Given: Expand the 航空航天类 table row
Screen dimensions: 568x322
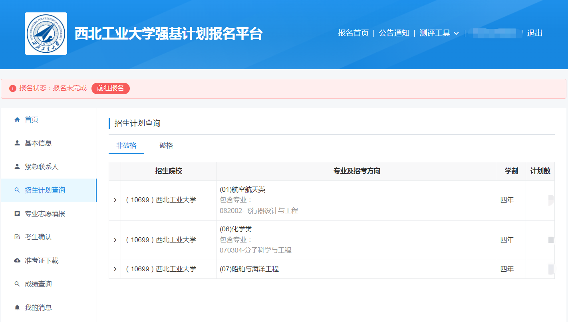Looking at the screenshot, I should tap(115, 200).
